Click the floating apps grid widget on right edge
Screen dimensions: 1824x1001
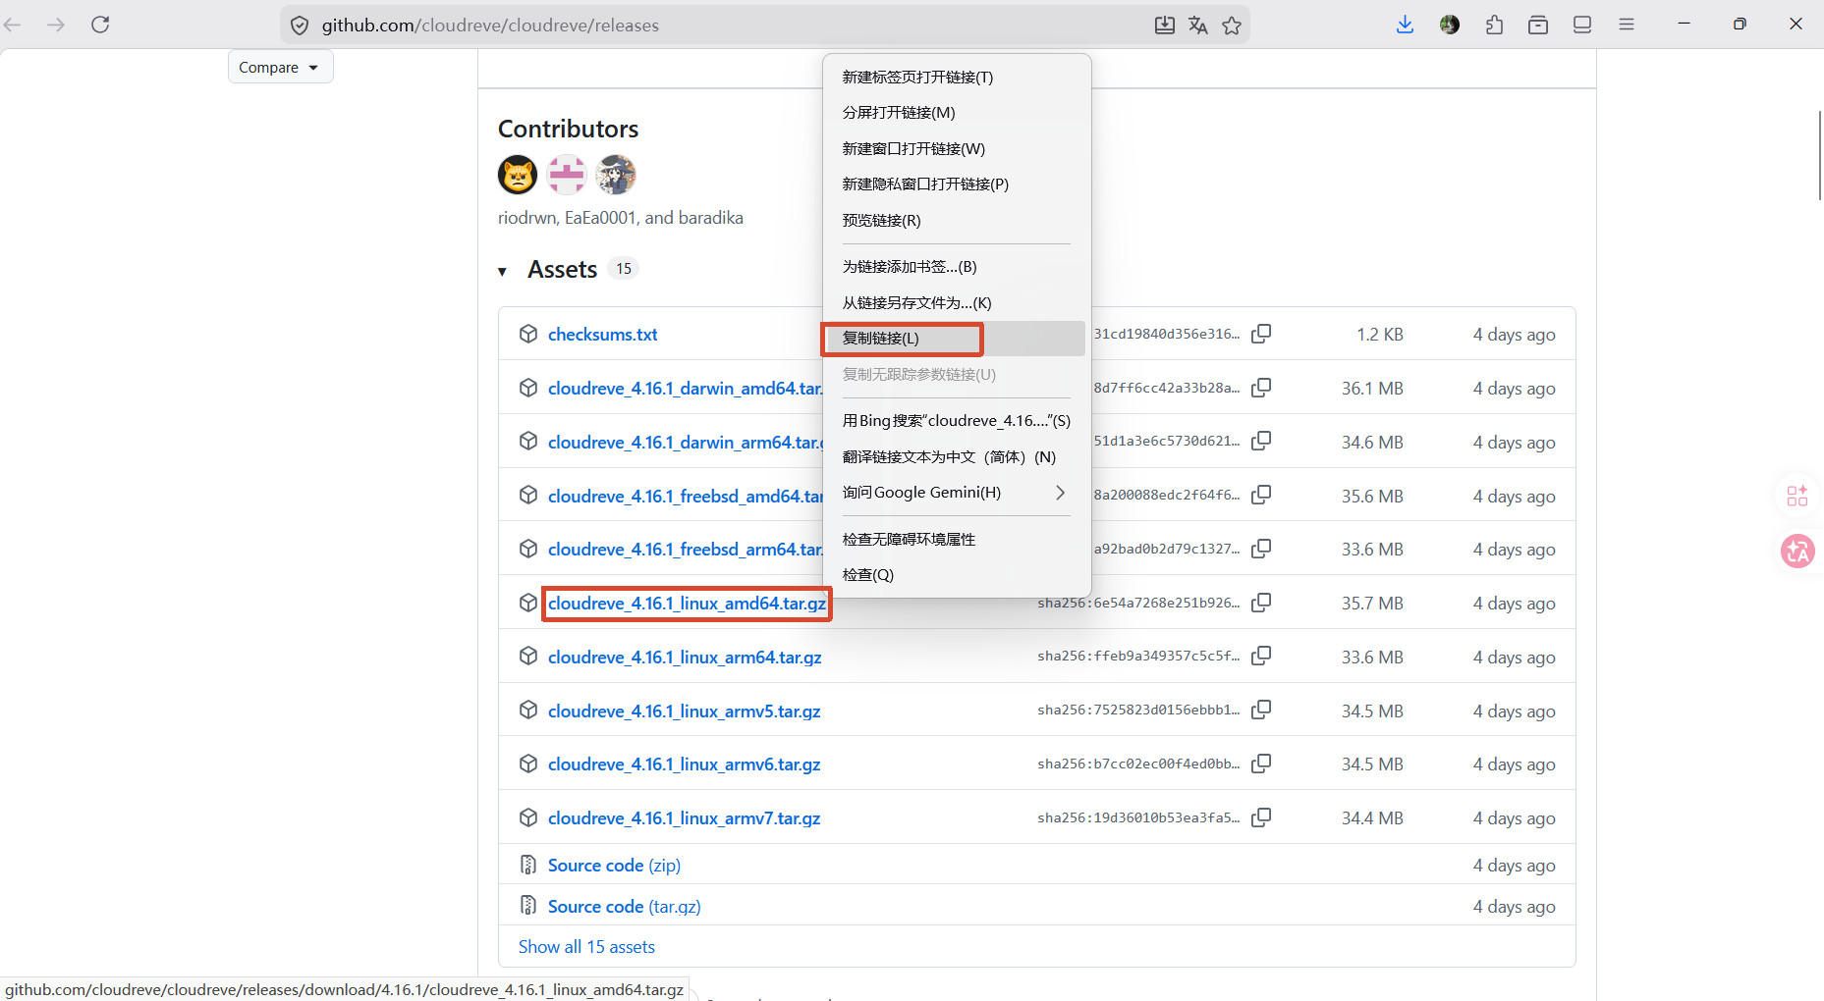click(1797, 496)
